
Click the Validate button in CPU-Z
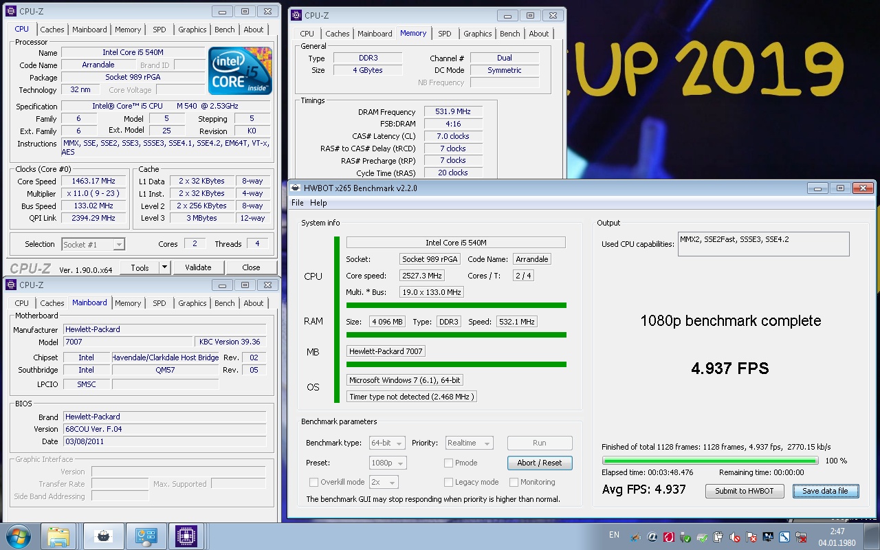point(198,267)
